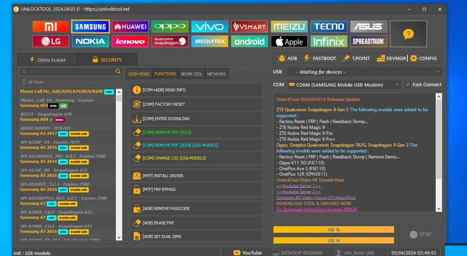Open the FUNCTIONS tab
467x256 pixels.
point(165,73)
